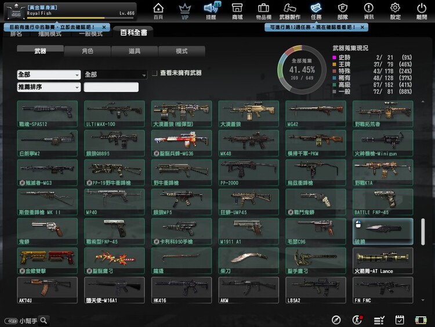Select the 戰魂-SPAS12 weapon card
435x327 pixels.
[x=47, y=114]
